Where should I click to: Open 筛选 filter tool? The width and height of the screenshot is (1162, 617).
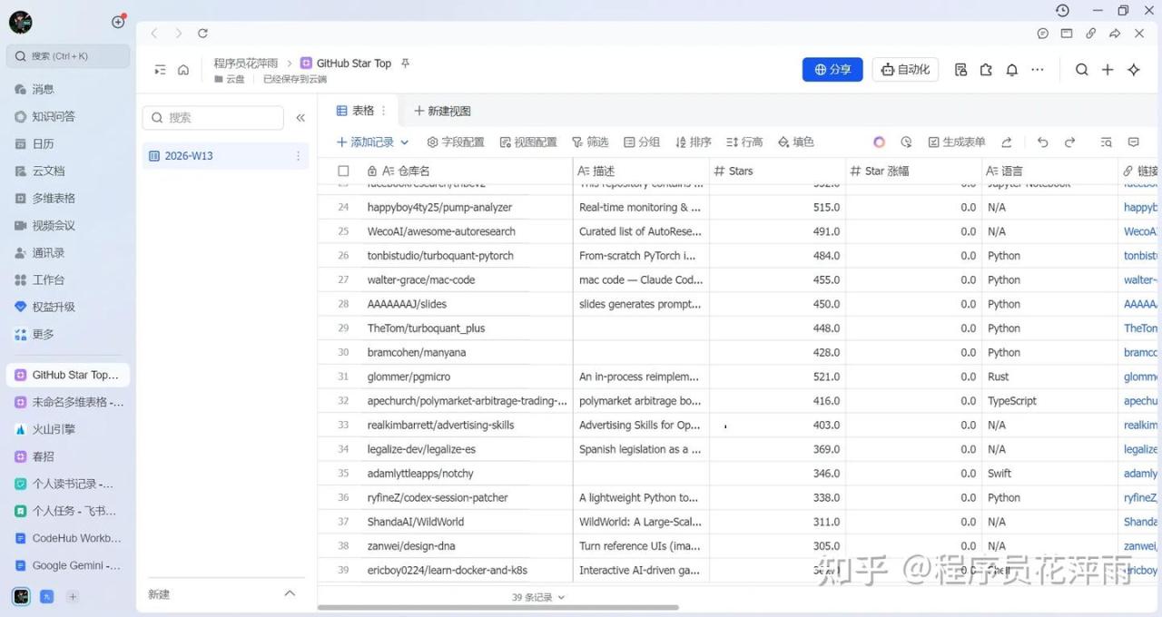pyautogui.click(x=589, y=142)
